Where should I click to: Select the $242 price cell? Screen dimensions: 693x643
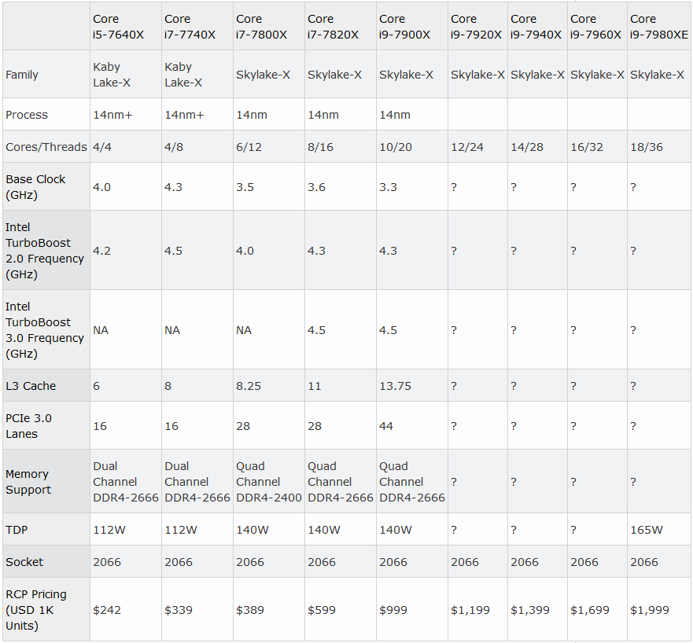pos(126,609)
